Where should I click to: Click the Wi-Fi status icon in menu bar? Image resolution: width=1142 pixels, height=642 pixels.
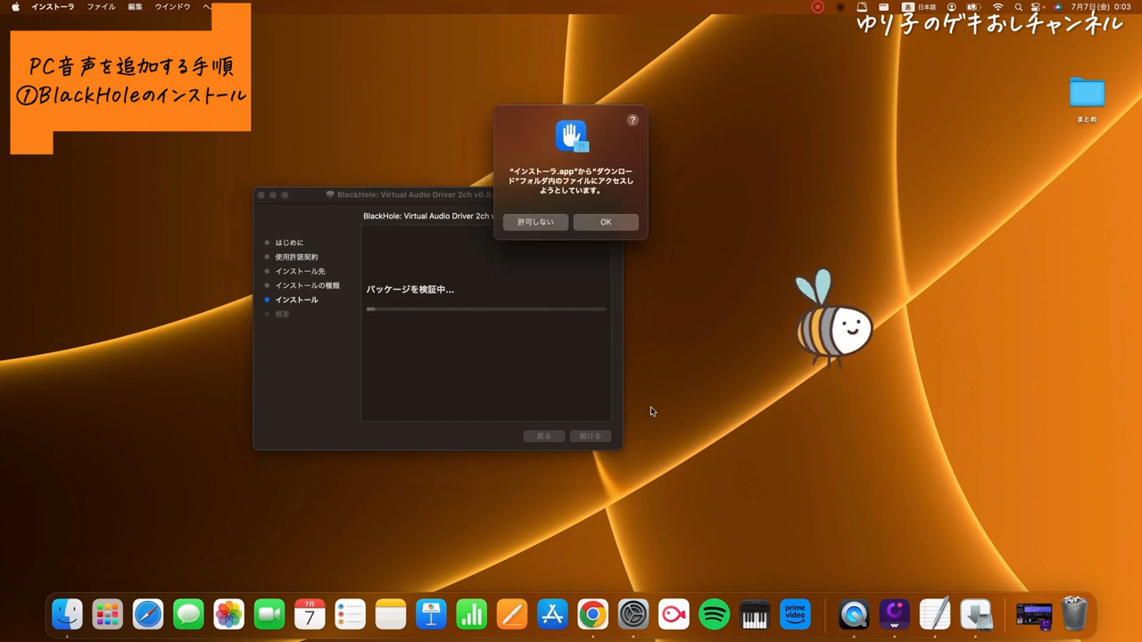pyautogui.click(x=997, y=7)
